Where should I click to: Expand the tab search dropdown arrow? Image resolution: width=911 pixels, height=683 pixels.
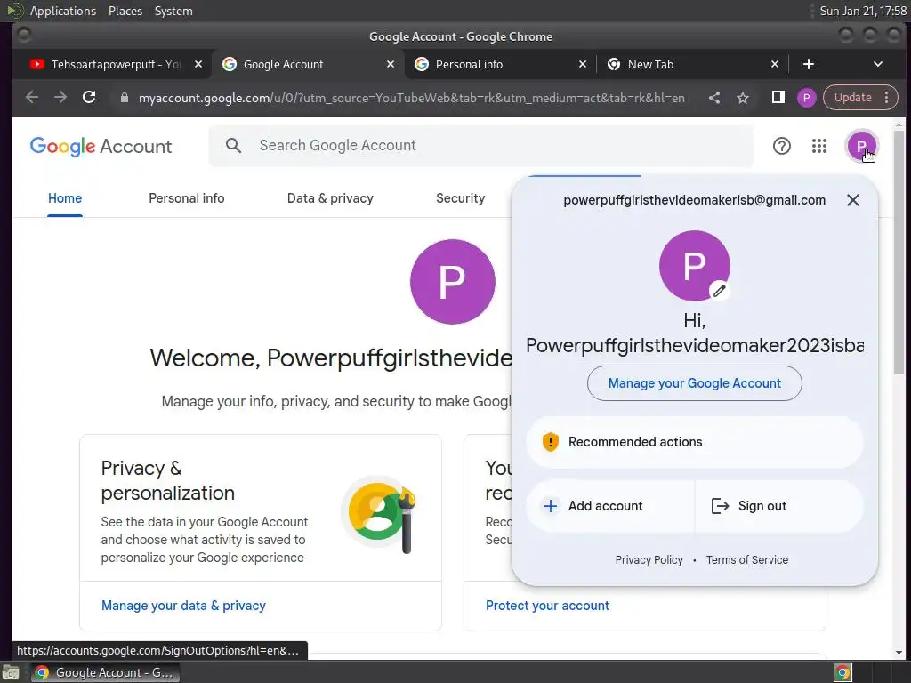(x=878, y=64)
